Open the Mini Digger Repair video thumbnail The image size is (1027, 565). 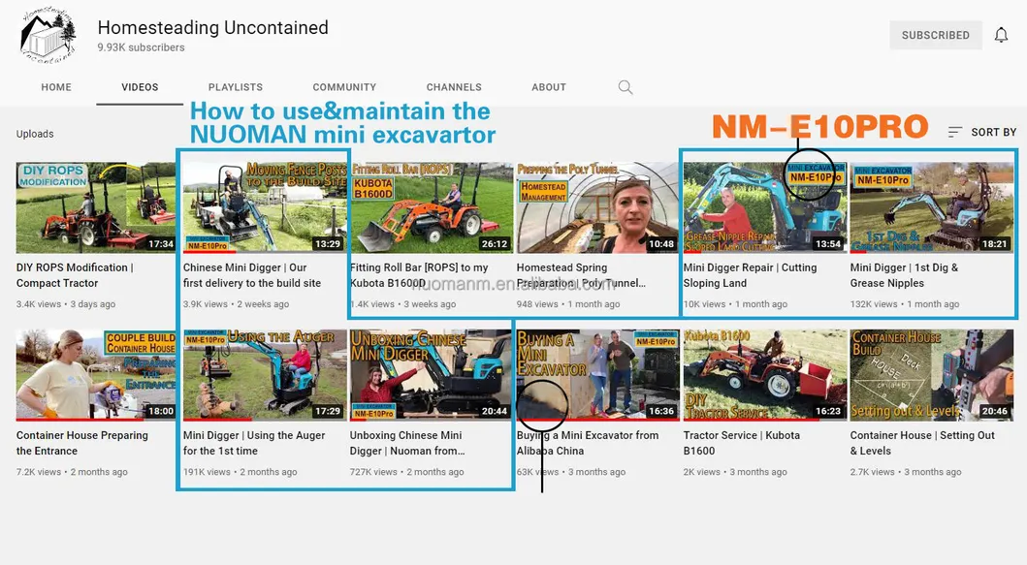(x=764, y=206)
